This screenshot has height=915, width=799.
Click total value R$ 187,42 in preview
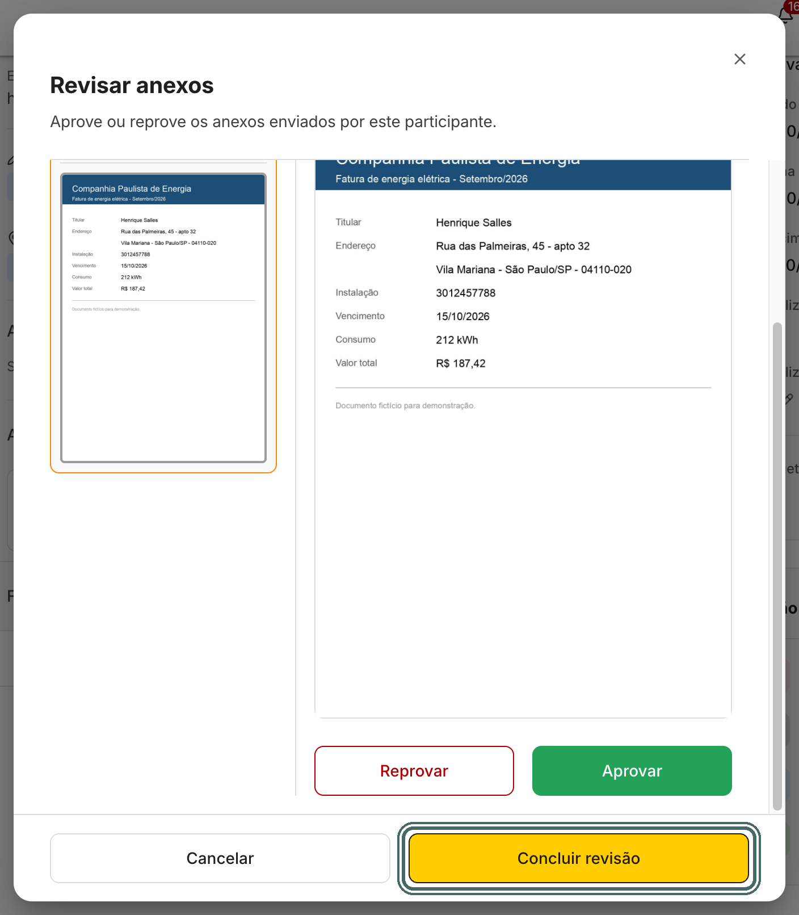461,363
